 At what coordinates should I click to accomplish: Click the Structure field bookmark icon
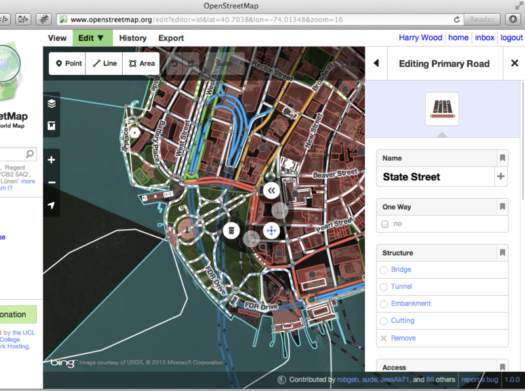[502, 253]
